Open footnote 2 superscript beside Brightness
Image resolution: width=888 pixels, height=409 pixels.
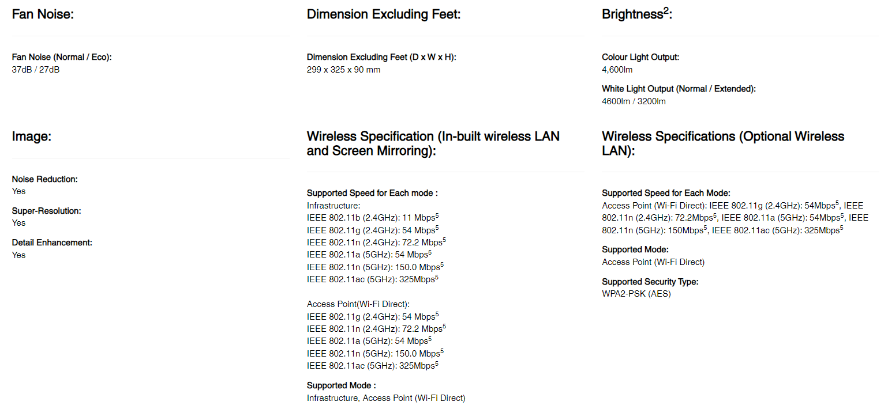666,10
